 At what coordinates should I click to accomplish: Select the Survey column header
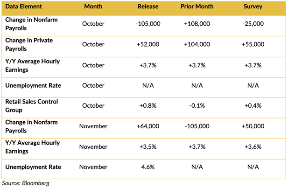pos(253,7)
